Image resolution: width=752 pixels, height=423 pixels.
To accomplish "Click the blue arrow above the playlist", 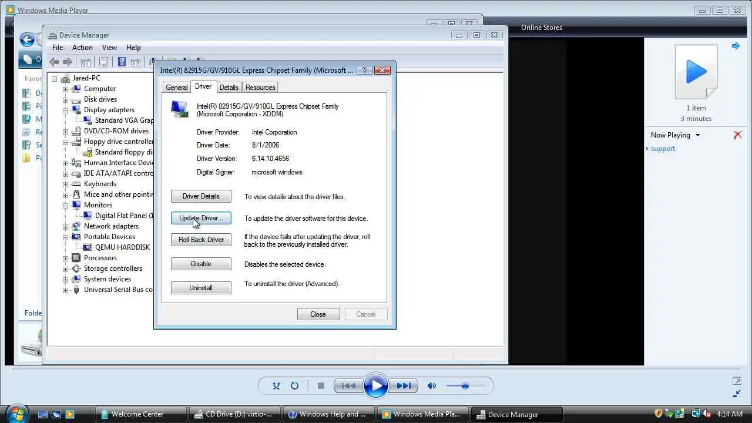I will point(736,46).
